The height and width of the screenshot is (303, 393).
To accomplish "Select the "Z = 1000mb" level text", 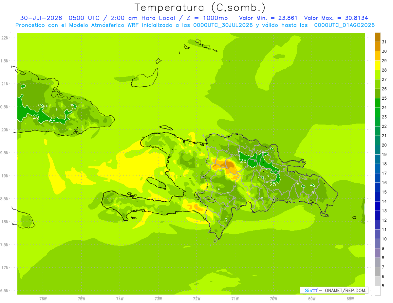I will [x=207, y=18].
